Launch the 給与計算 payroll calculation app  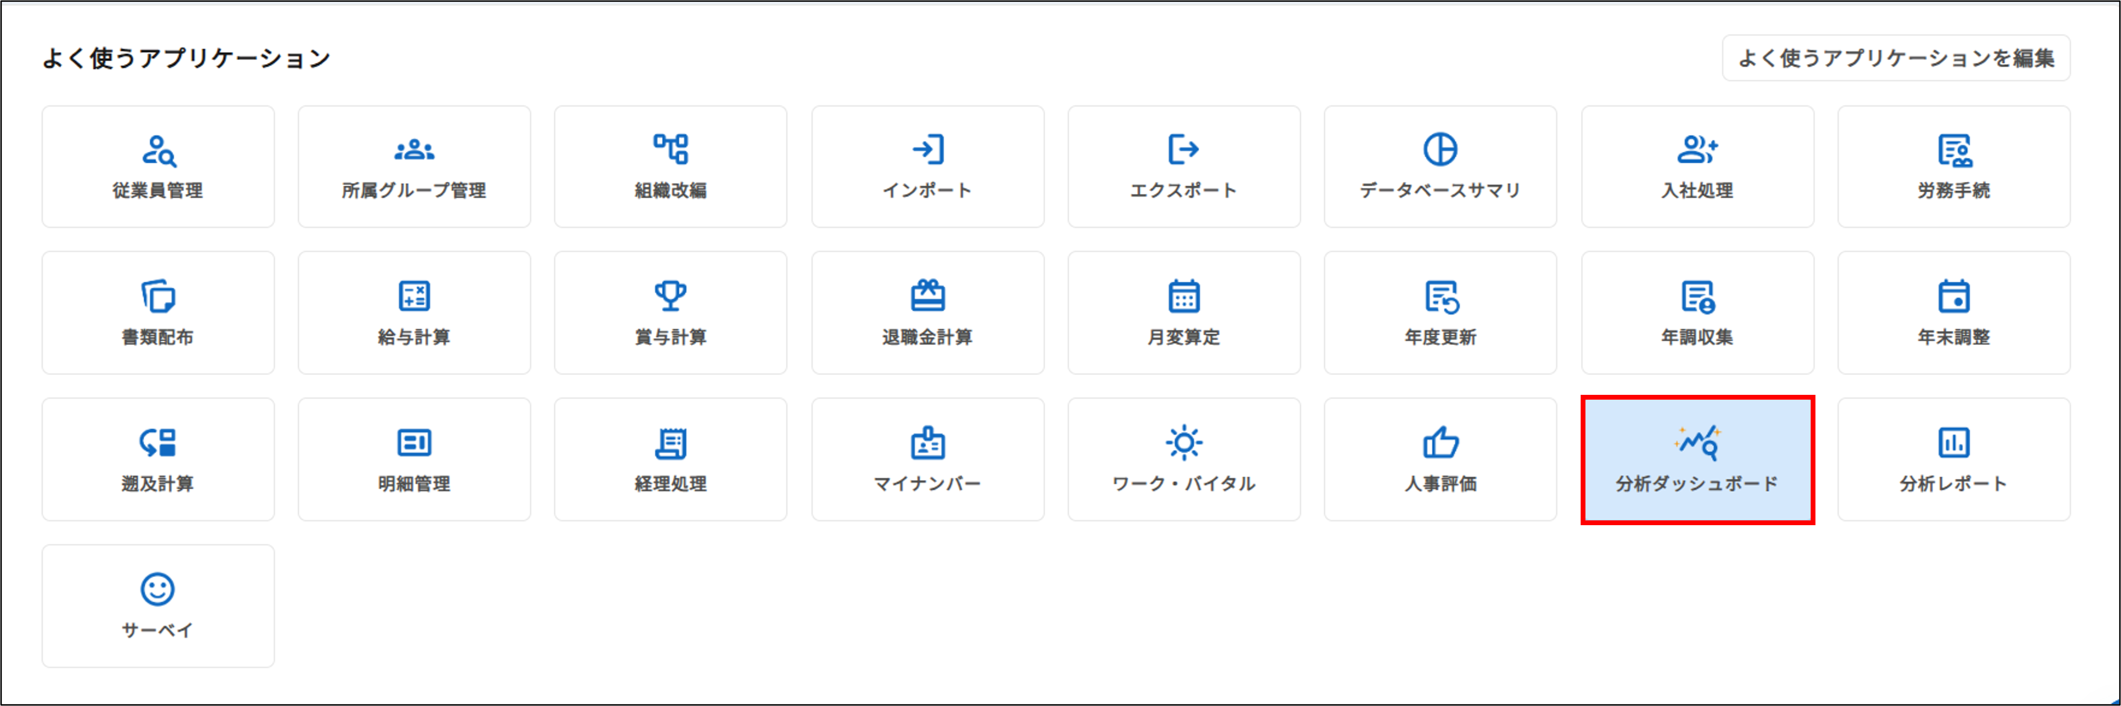click(414, 313)
